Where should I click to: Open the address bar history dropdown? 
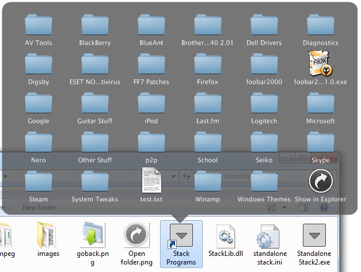pos(174,177)
